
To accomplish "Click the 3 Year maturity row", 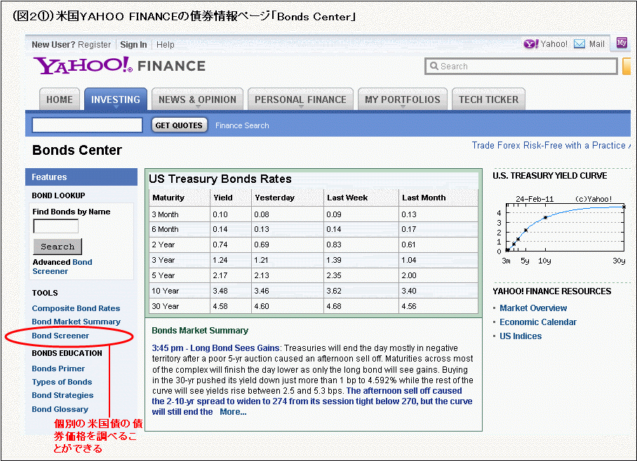I will tap(313, 260).
